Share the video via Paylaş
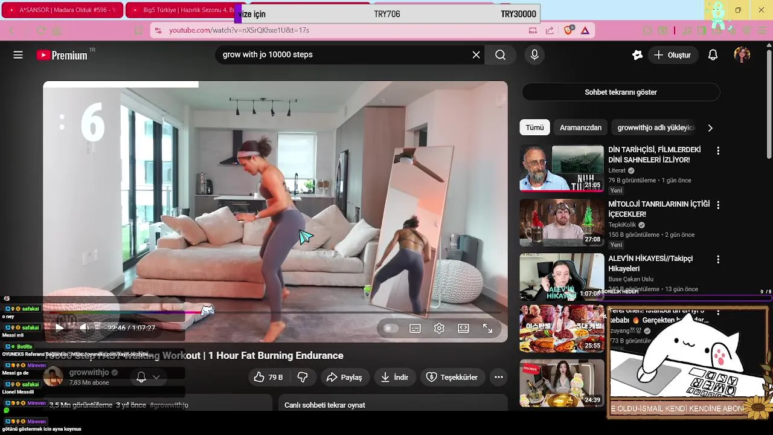773x435 pixels. 345,377
